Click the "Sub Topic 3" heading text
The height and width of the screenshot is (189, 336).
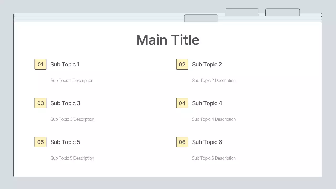coord(65,103)
